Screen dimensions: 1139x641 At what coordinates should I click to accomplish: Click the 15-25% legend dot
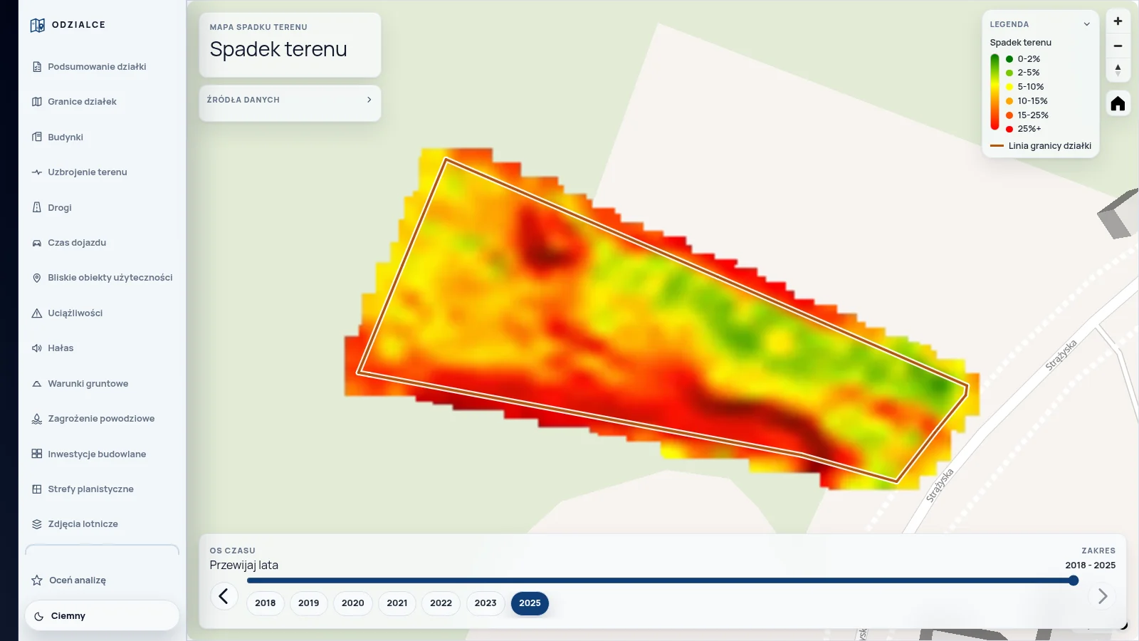coord(1009,115)
